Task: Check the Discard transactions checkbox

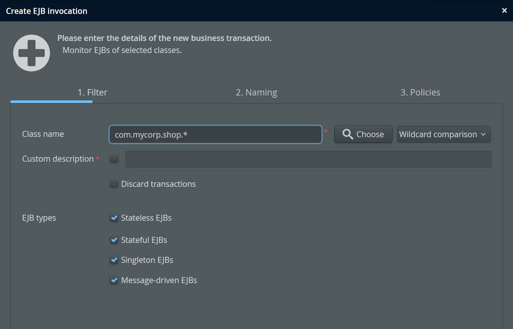Action: [114, 184]
